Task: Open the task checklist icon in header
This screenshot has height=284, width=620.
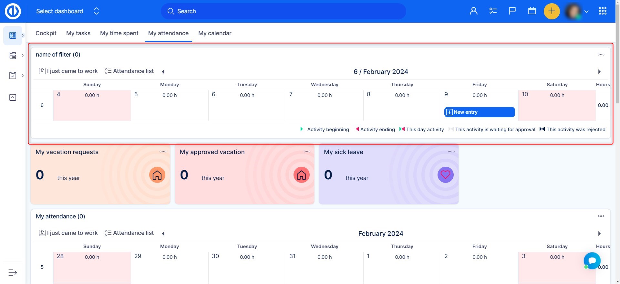Action: click(493, 11)
